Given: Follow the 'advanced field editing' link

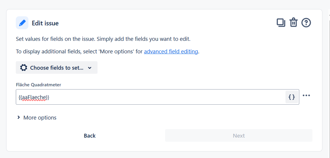Looking at the screenshot, I should (x=171, y=51).
